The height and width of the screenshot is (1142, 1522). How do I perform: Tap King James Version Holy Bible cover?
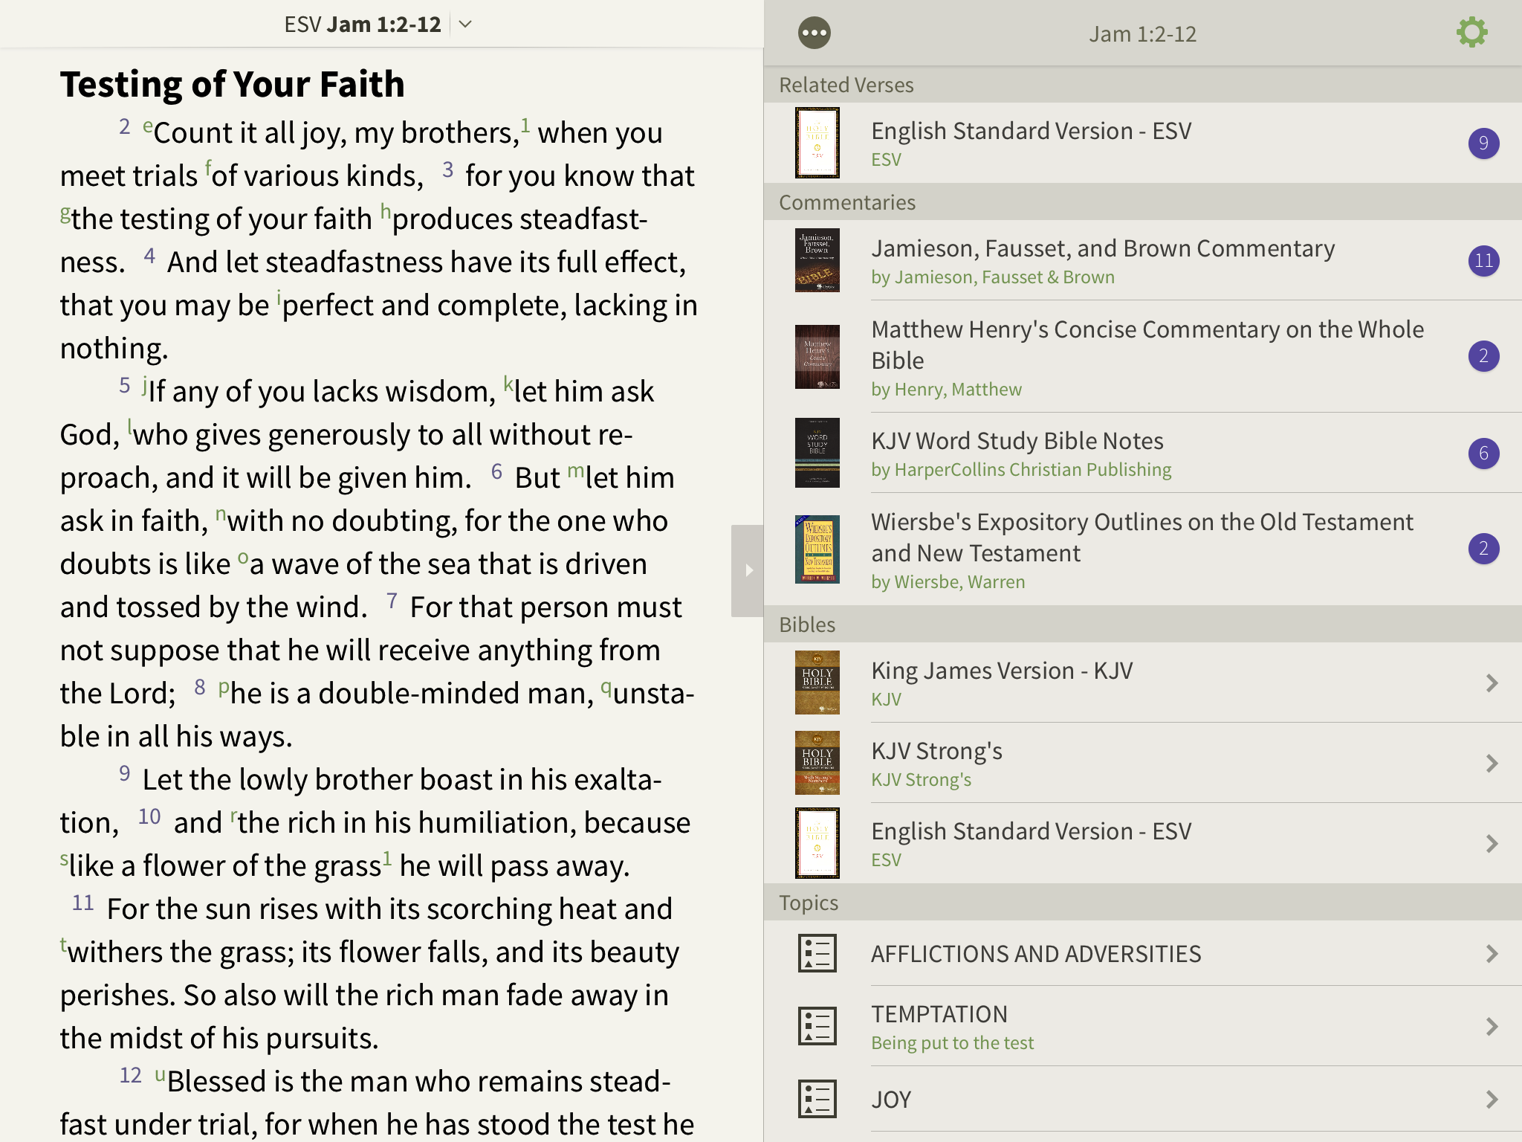tap(817, 683)
